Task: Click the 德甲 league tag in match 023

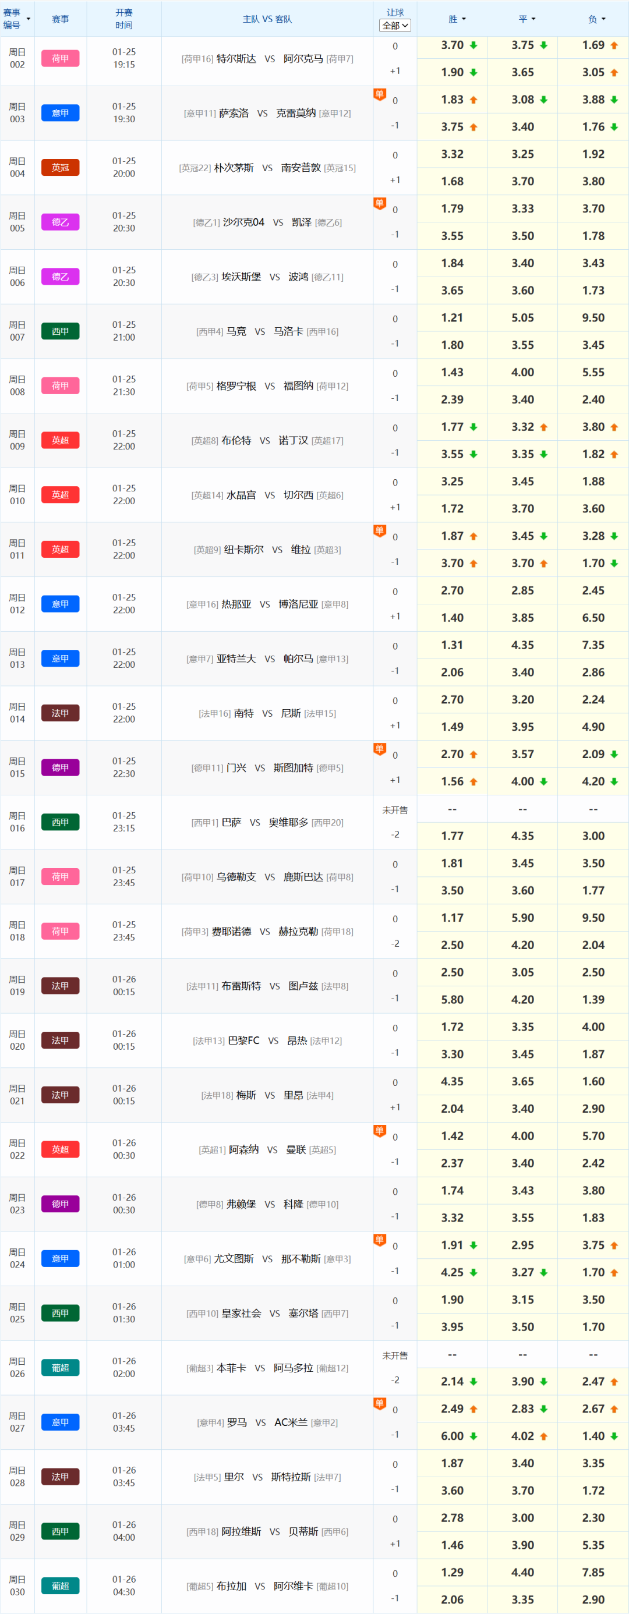Action: [x=60, y=1204]
